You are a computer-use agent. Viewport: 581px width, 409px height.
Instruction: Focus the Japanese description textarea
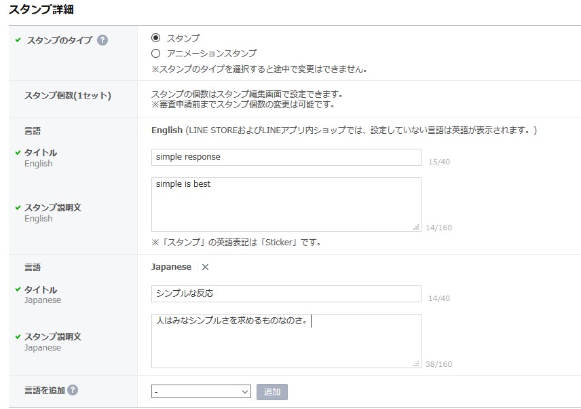pyautogui.click(x=286, y=341)
